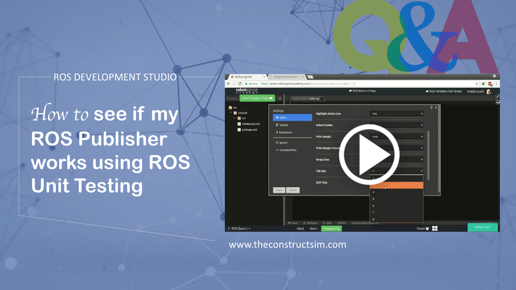The image size is (516, 290).
Task: Click Save in the editor bottom toolbar
Action: point(293,223)
